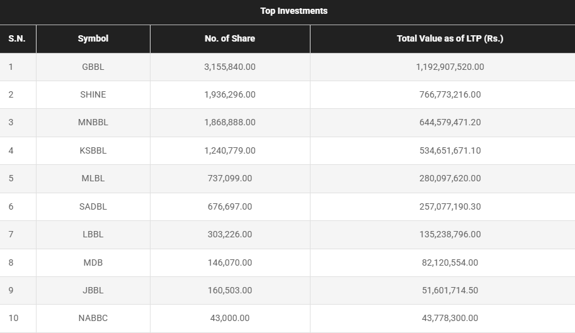Select the value 82,120,554.00 for MDB

pyautogui.click(x=450, y=262)
